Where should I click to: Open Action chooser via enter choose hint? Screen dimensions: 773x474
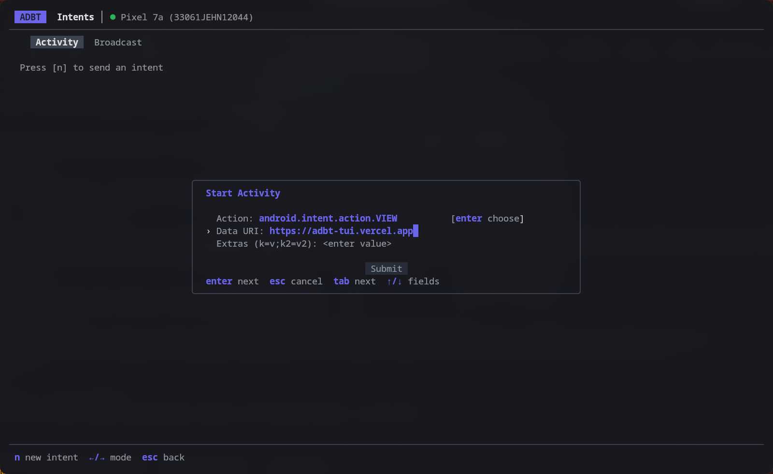(x=487, y=219)
